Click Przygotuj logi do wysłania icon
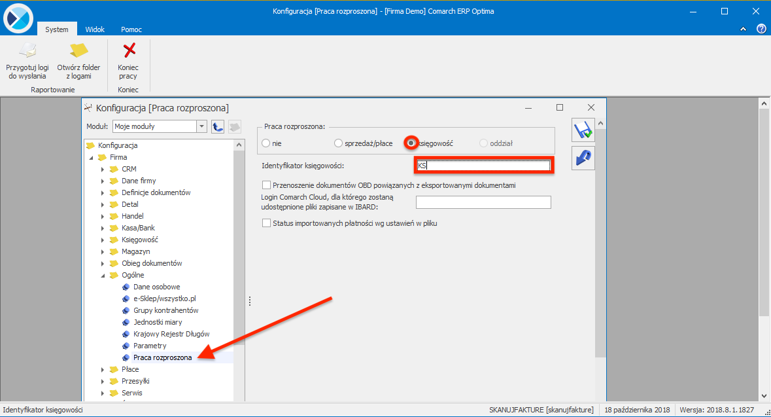771x417 pixels. point(26,51)
